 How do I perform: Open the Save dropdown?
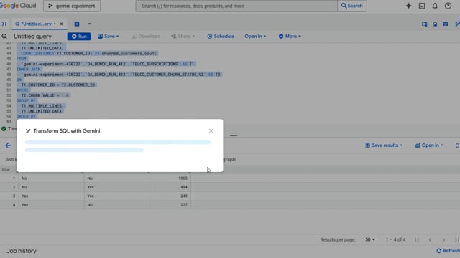(109, 37)
